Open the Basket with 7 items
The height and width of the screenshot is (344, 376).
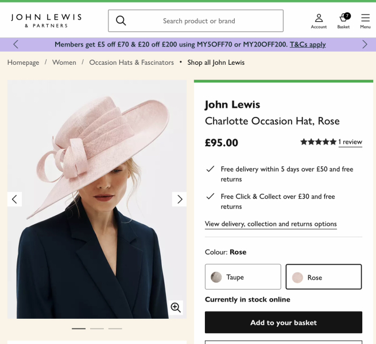(x=343, y=21)
